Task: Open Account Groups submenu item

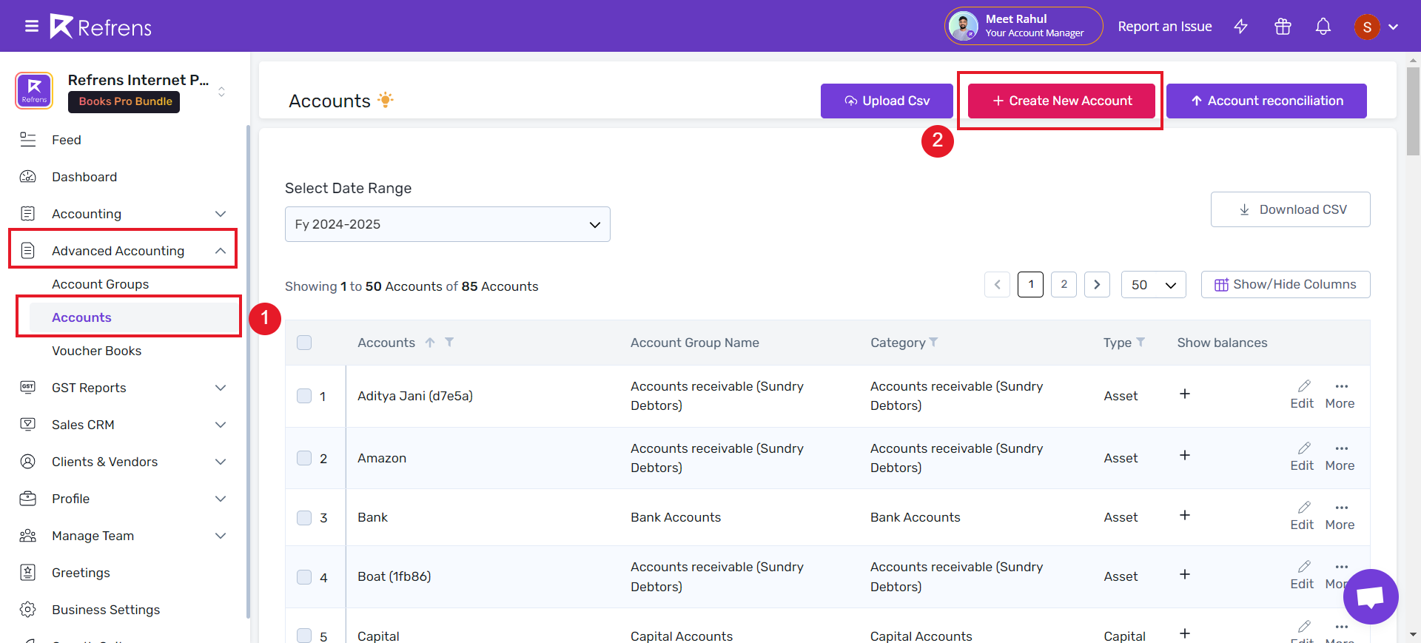Action: (100, 284)
